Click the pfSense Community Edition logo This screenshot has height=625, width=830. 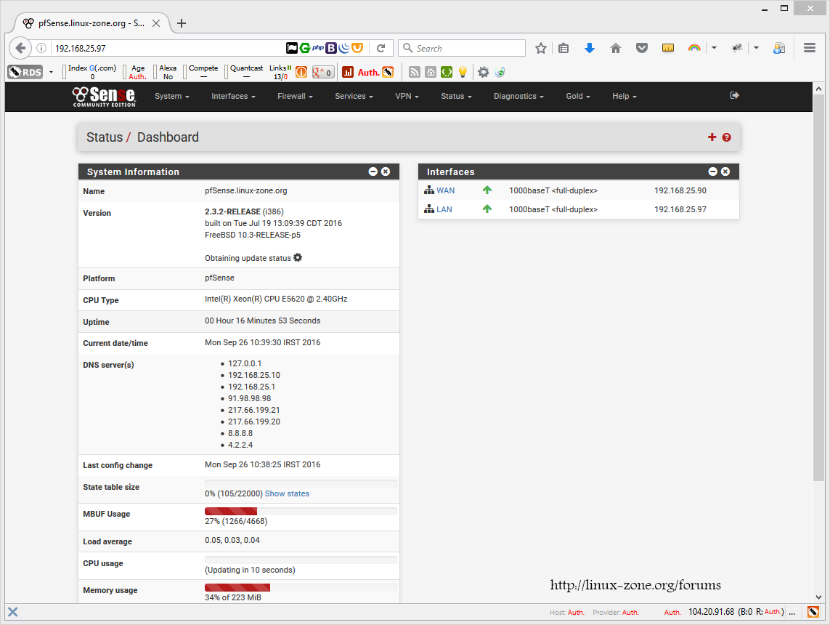pos(103,96)
